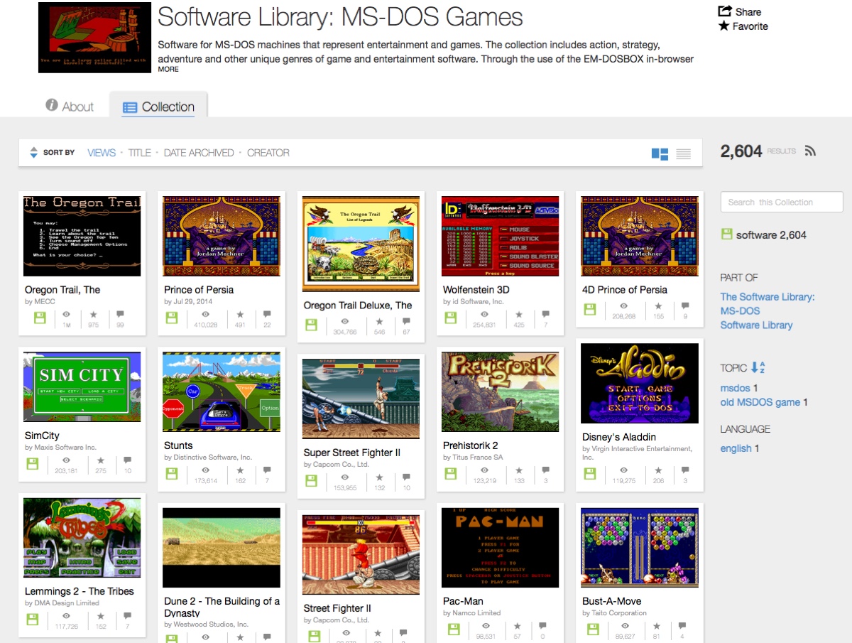The image size is (852, 643).
Task: Switch to tile grid view icon
Action: point(660,153)
